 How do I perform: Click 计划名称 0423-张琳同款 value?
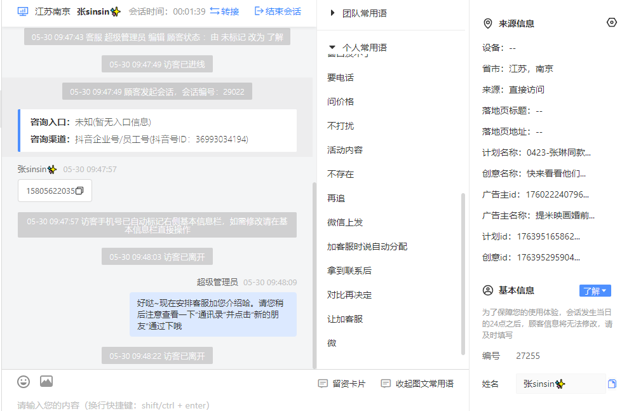(558, 152)
